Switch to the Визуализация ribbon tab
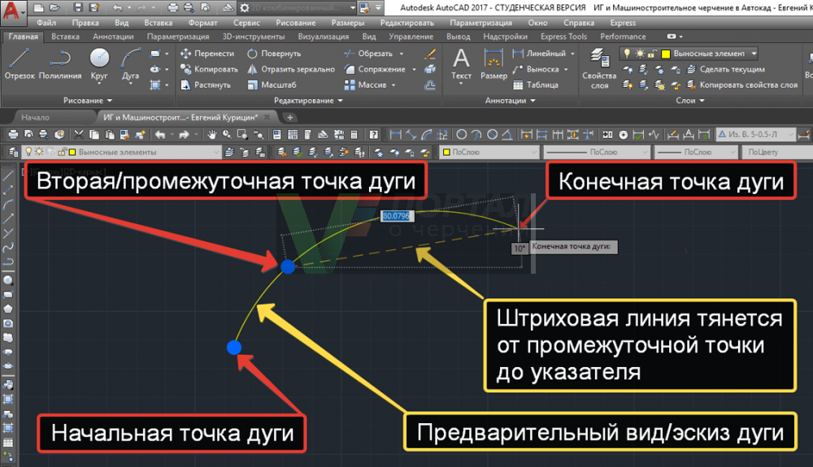The image size is (813, 467). (323, 37)
